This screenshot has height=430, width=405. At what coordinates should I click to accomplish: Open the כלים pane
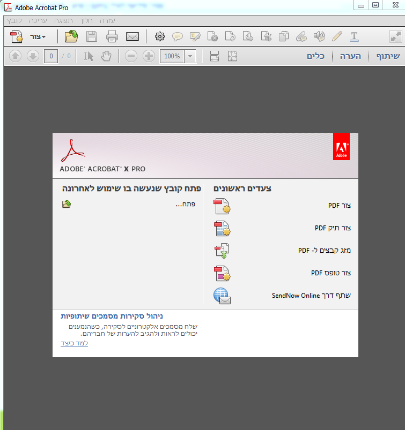click(x=316, y=56)
